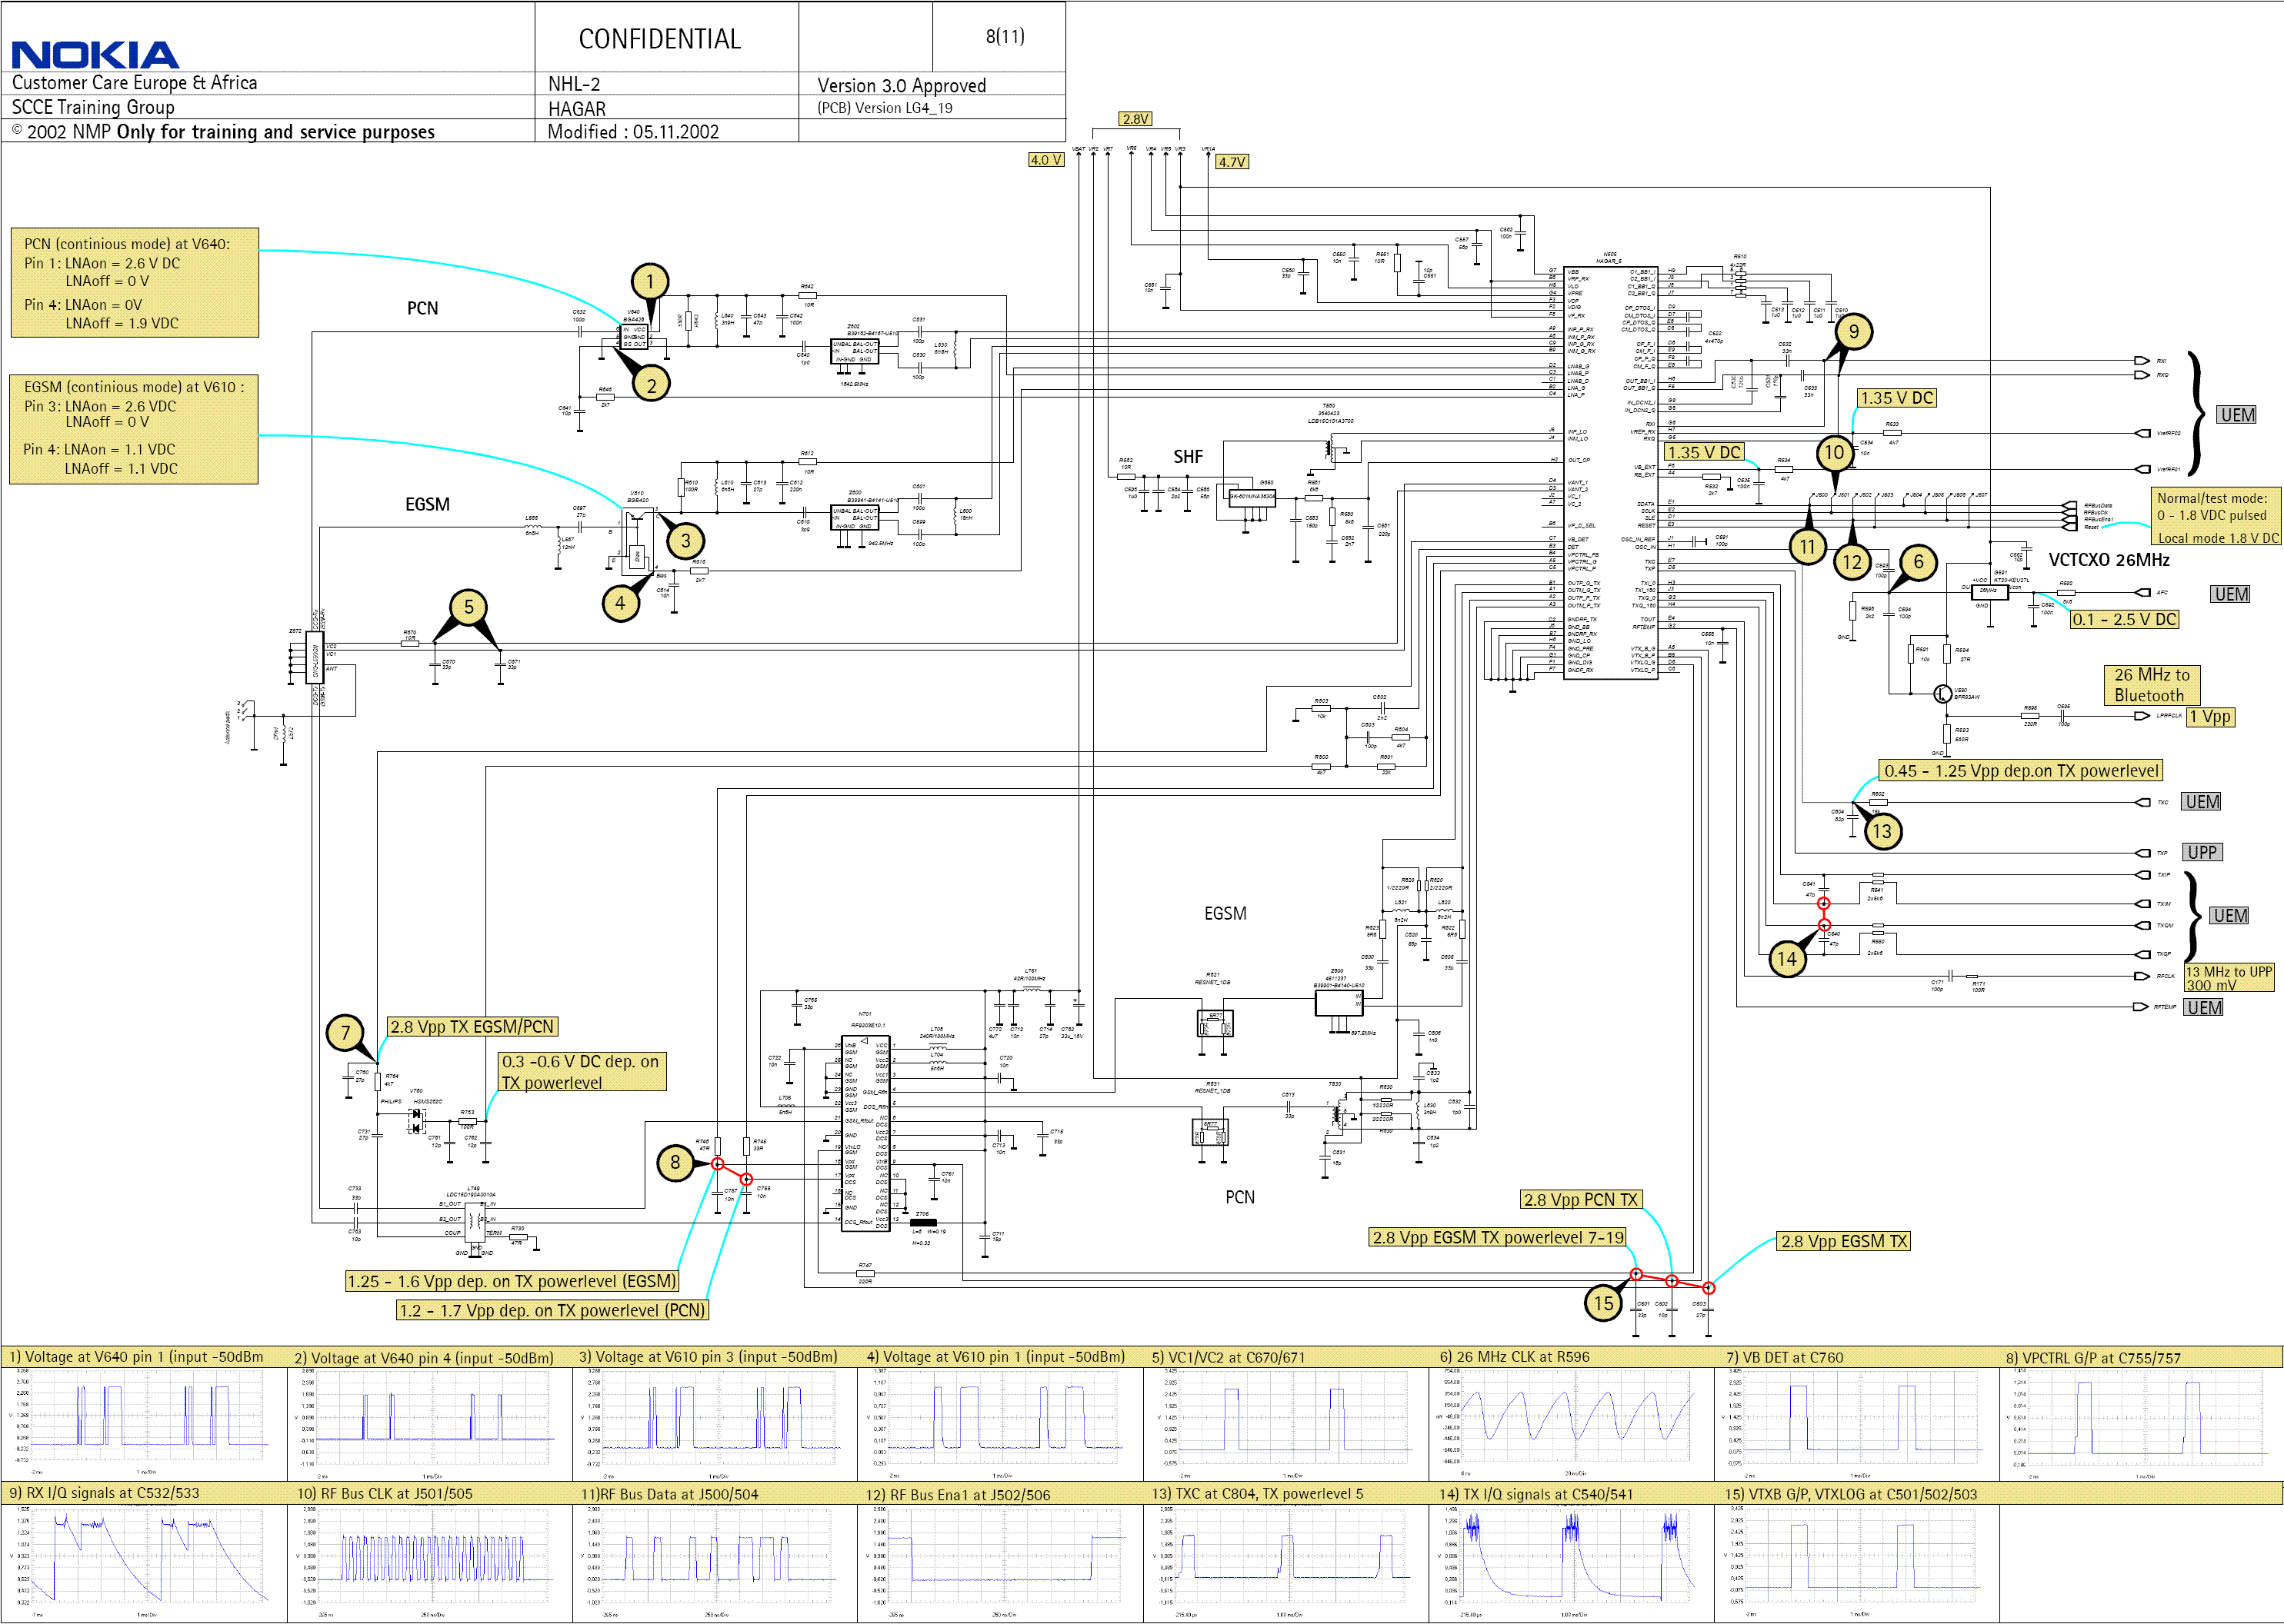This screenshot has width=2284, height=1624.
Task: Click the 4.7V supply voltage label
Action: (x=1232, y=162)
